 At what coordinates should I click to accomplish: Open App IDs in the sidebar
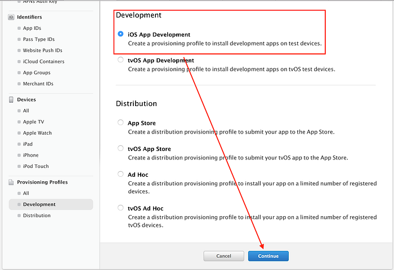point(32,28)
